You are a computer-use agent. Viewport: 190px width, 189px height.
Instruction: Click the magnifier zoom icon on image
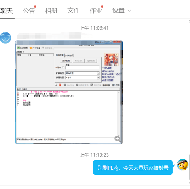pos(117,139)
